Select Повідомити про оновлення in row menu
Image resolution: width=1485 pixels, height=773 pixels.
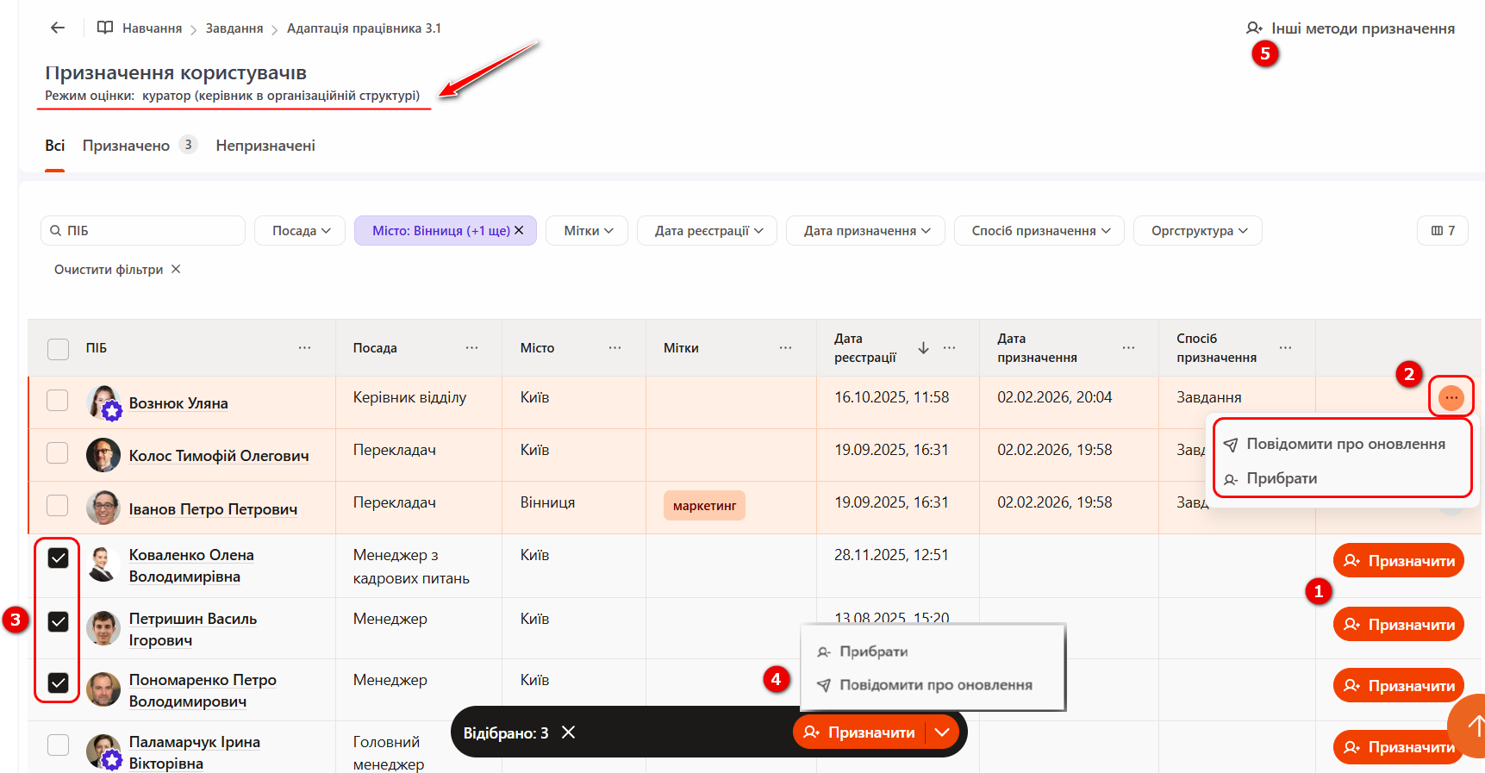point(1345,445)
